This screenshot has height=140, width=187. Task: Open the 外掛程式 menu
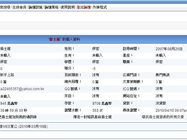(x=100, y=7)
